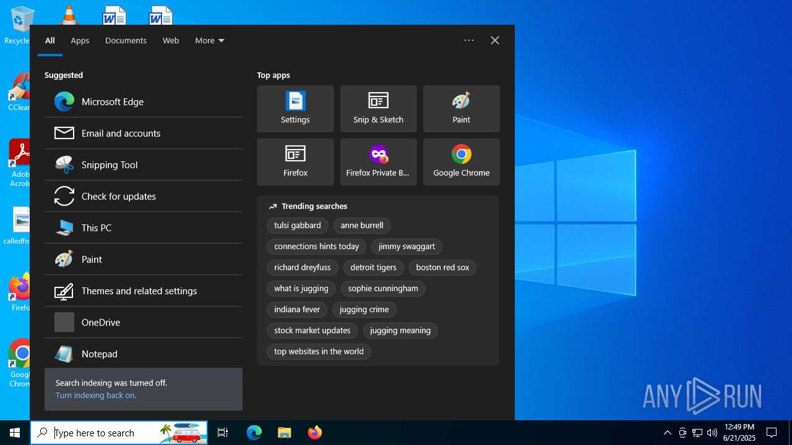
Task: Search trending topic jimmy swaggart
Action: 407,247
